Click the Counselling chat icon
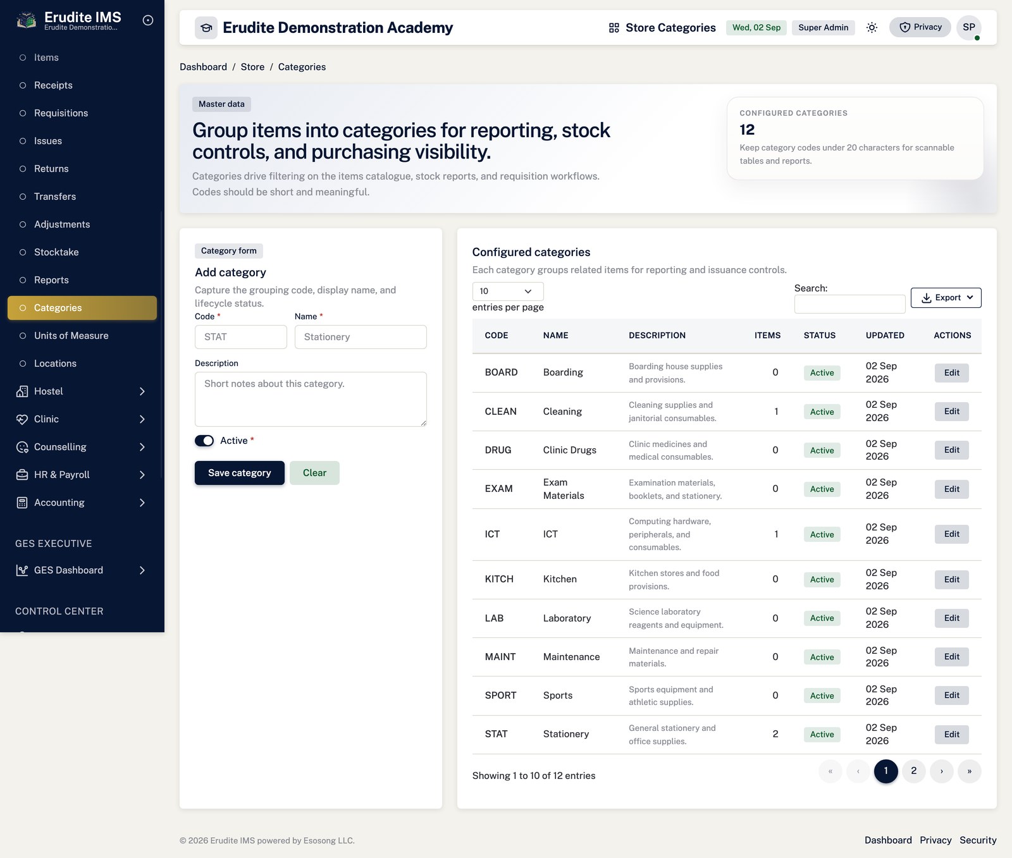Image resolution: width=1012 pixels, height=858 pixels. tap(22, 447)
